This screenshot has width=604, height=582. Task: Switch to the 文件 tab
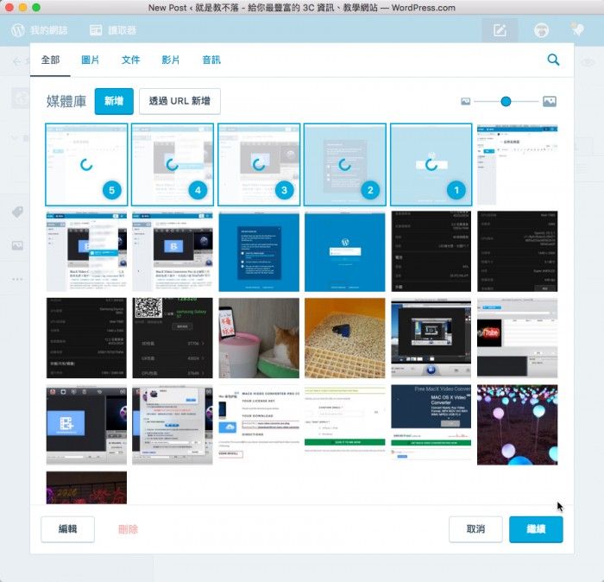130,60
